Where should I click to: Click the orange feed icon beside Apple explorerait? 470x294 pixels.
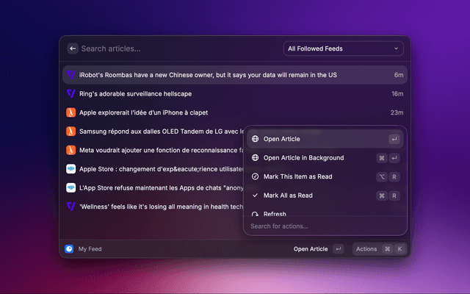[x=70, y=112]
